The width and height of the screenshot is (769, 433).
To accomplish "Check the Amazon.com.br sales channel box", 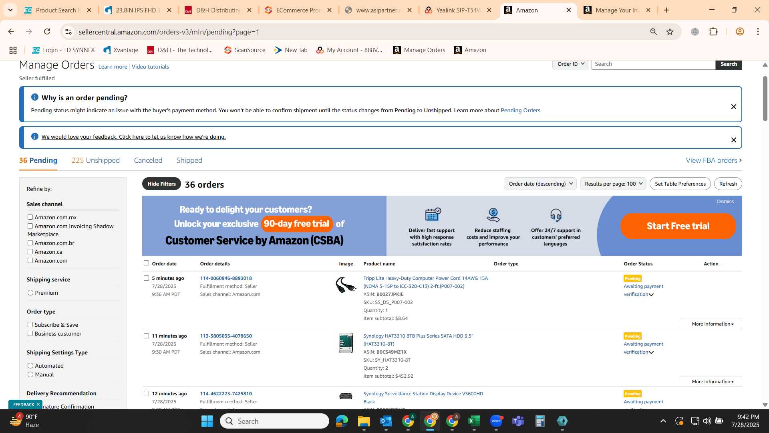I will click(x=30, y=243).
